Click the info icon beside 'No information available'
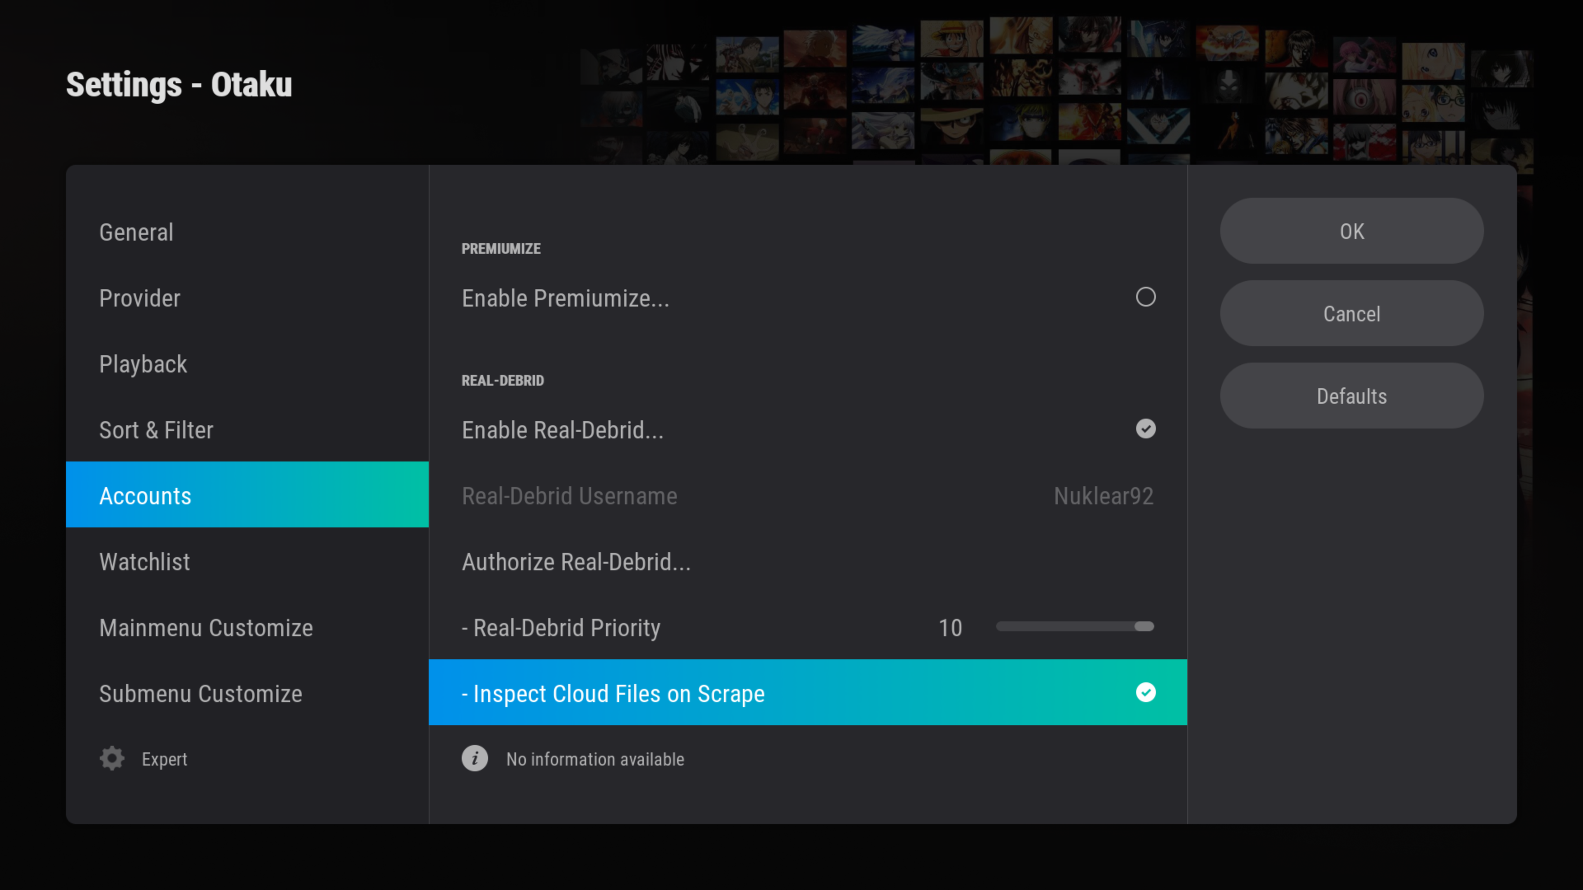This screenshot has height=890, width=1583. 474,759
